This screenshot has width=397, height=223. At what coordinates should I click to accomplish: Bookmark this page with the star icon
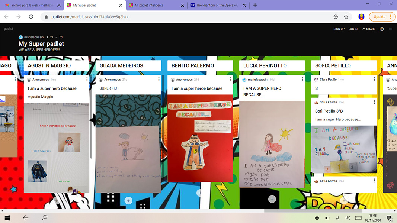click(x=346, y=17)
